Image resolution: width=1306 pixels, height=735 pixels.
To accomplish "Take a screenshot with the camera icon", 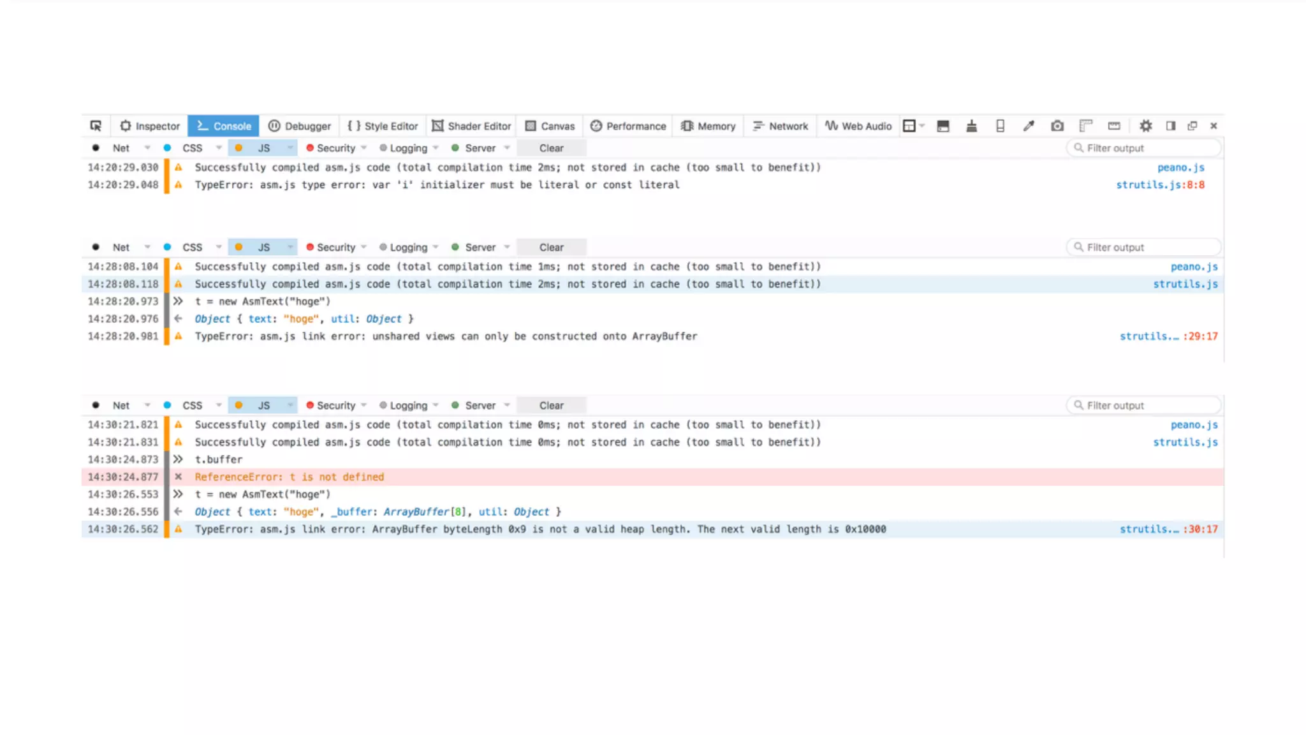I will coord(1057,126).
